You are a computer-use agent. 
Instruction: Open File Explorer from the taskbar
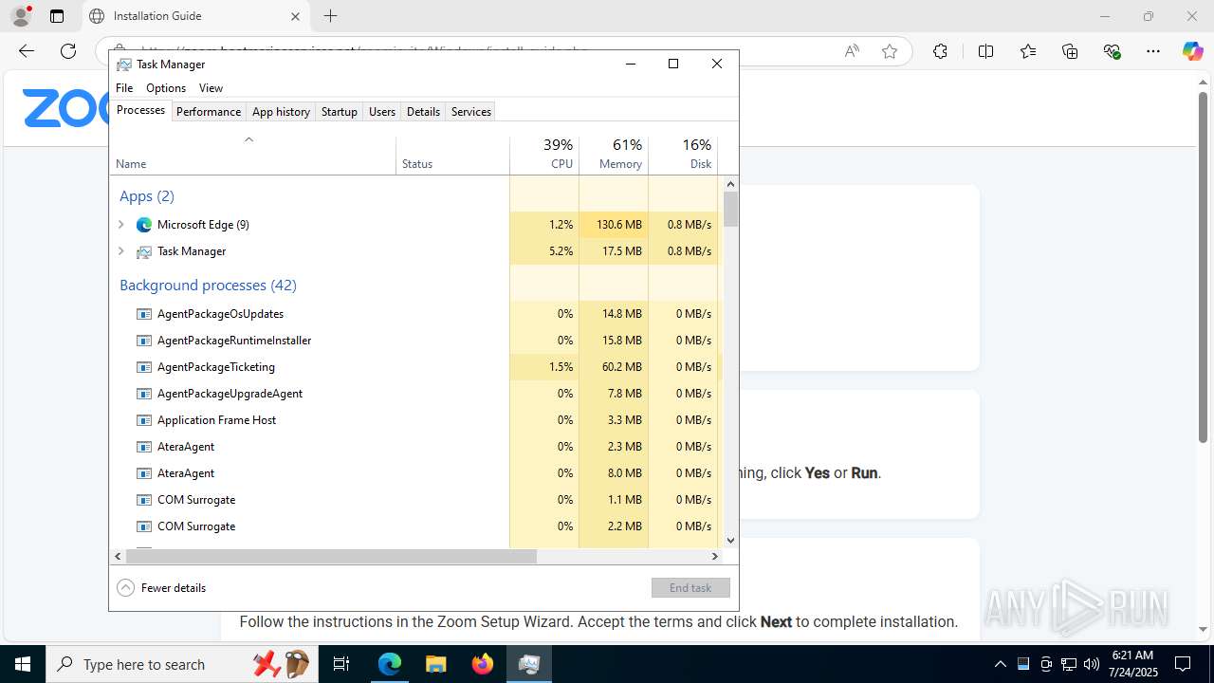pyautogui.click(x=435, y=664)
